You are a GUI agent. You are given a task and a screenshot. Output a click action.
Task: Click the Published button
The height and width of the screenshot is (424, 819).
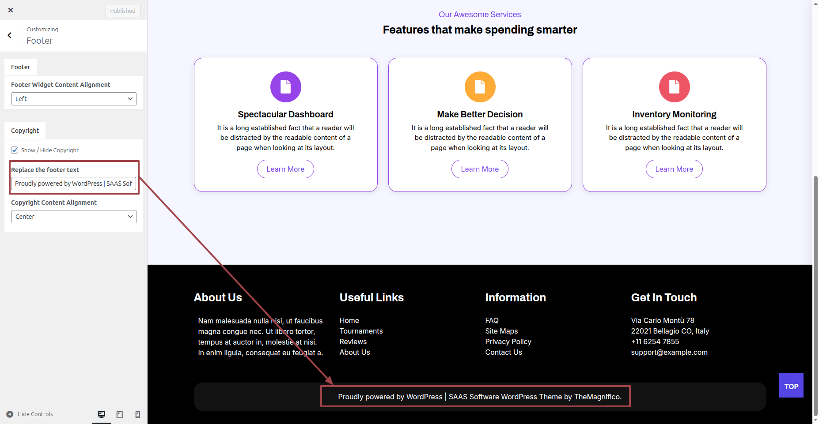123,11
